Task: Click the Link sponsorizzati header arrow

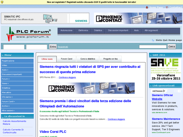Action: coord(151,86)
